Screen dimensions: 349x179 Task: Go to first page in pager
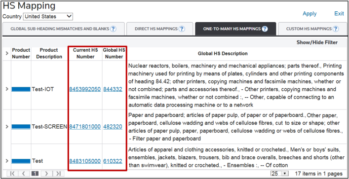[12, 174]
